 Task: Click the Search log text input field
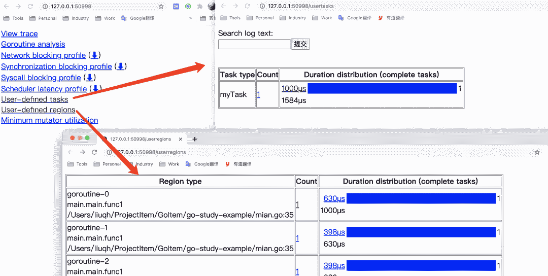(254, 44)
